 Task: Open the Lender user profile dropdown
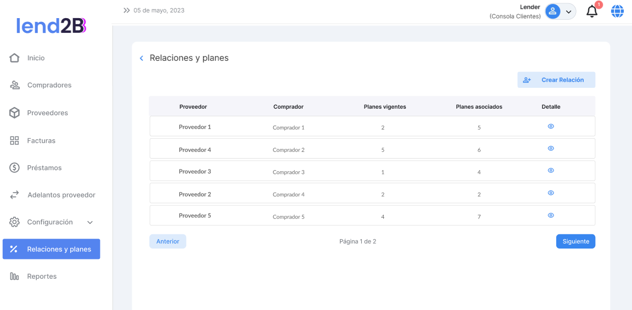coord(560,12)
